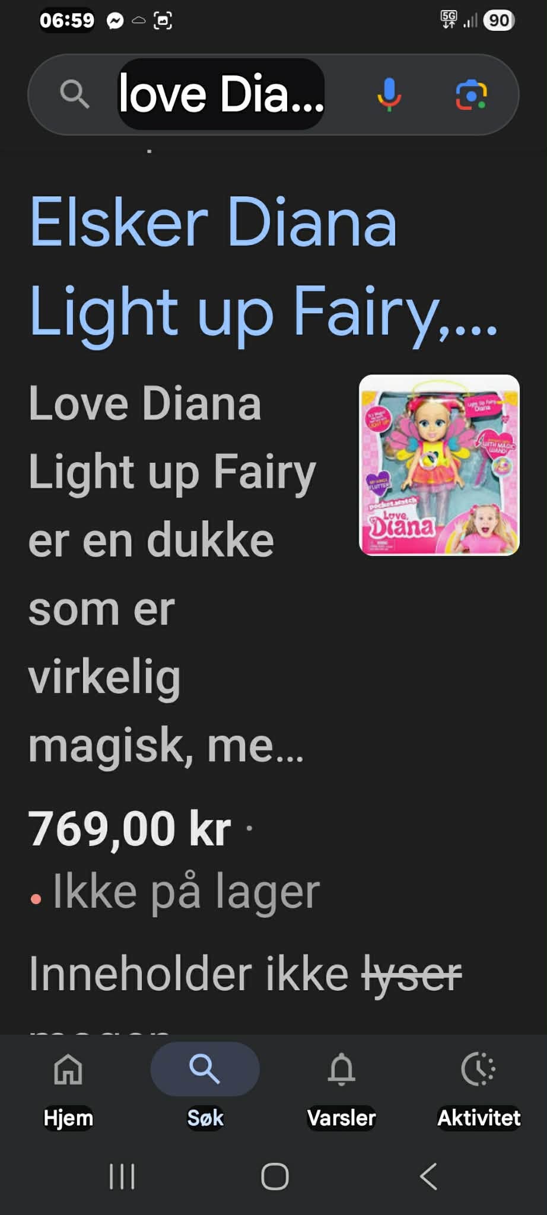Tap 'Inneholder ikke lyser' missing-terms line

click(x=245, y=974)
